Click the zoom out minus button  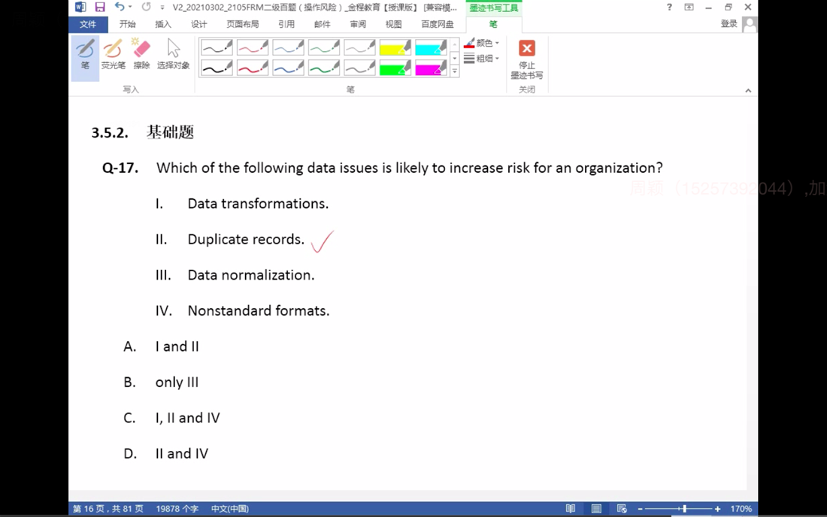[x=641, y=509]
